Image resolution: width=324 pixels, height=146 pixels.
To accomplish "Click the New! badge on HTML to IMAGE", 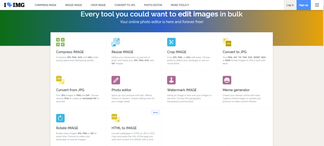I will click(156, 113).
